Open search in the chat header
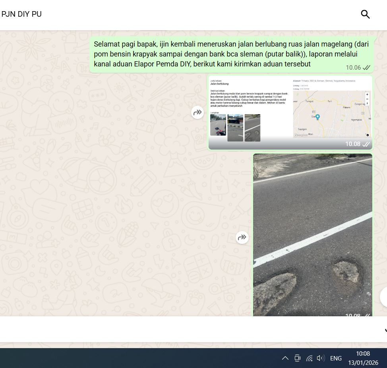Image resolution: width=387 pixels, height=368 pixels. (365, 14)
